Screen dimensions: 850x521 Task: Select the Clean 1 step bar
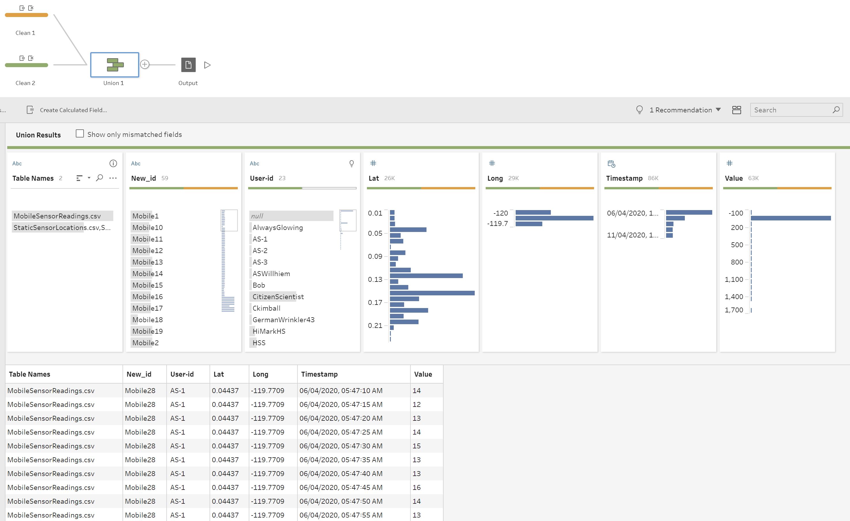coord(27,15)
